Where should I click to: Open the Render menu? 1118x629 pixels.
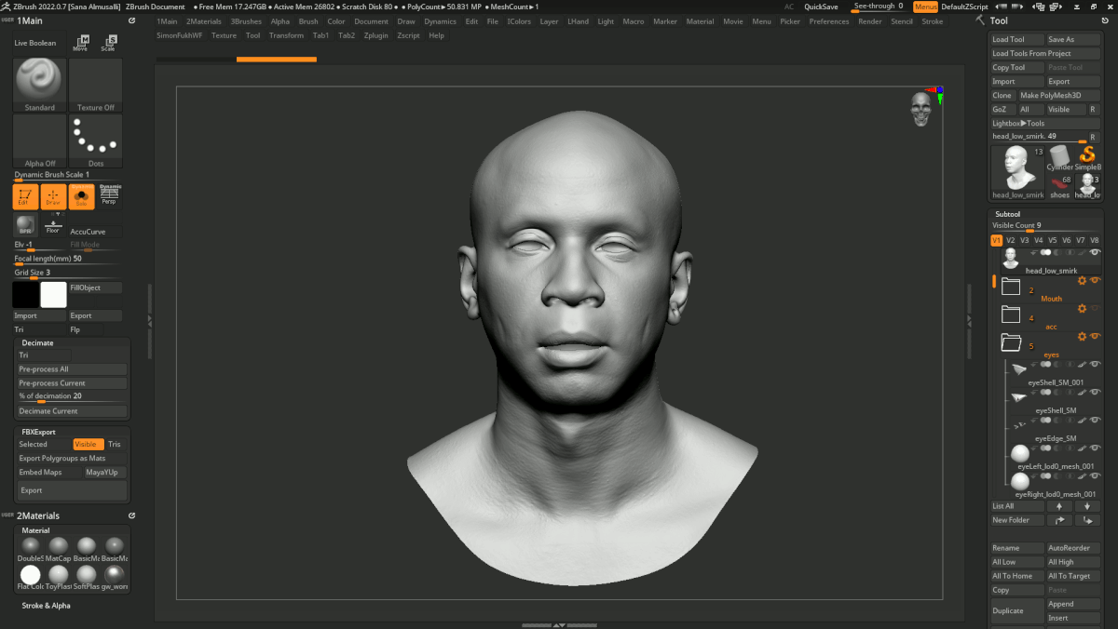(x=869, y=21)
